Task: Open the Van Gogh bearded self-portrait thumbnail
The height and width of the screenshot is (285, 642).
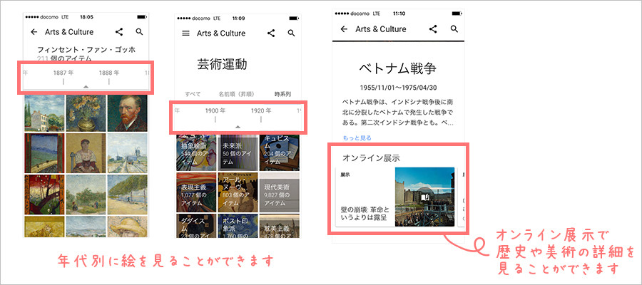Action: (x=128, y=113)
